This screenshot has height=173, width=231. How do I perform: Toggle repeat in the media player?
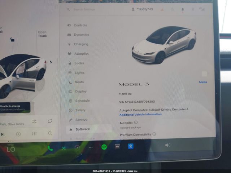click(x=50, y=121)
